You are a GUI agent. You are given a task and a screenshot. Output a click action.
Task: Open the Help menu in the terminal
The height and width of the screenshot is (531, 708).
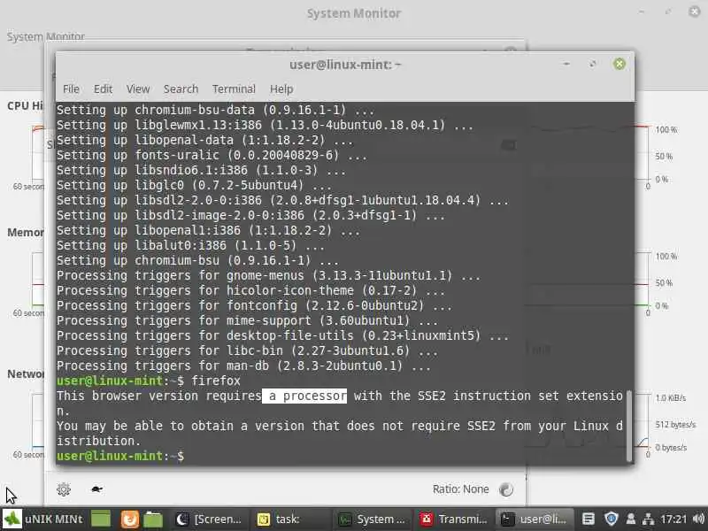tap(281, 89)
